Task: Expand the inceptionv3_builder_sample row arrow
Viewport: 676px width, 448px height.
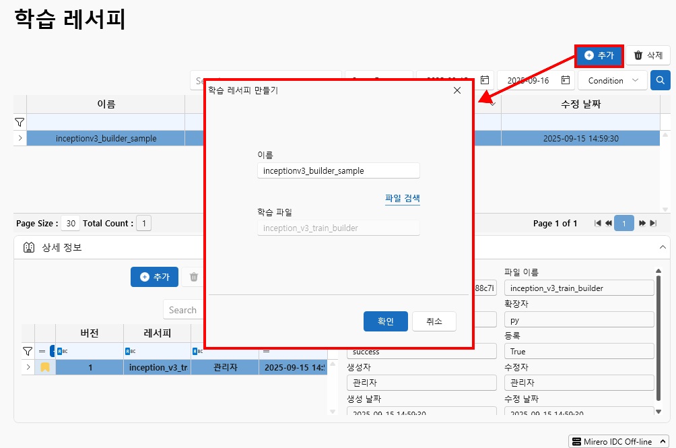Action: pyautogui.click(x=20, y=136)
